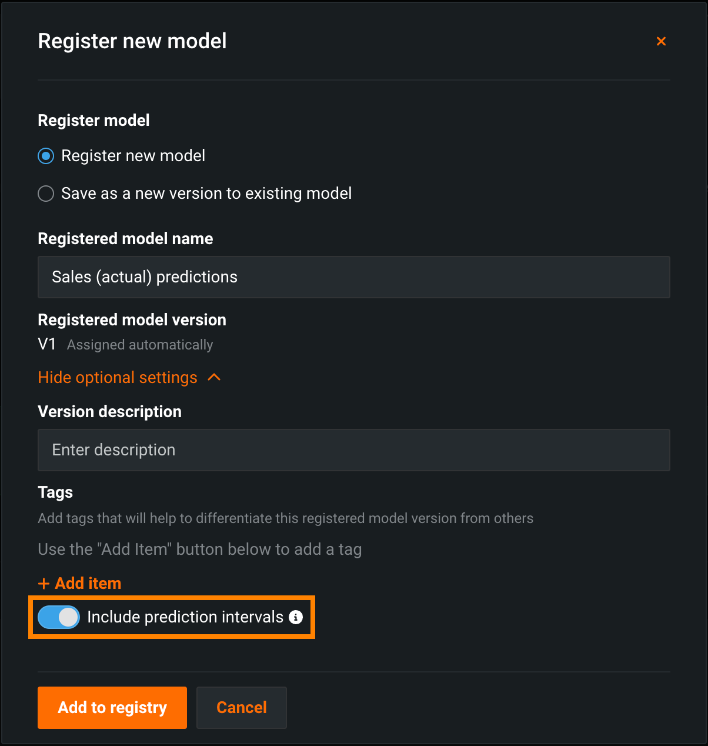Click the V1 version number
The image size is (708, 746).
[46, 344]
